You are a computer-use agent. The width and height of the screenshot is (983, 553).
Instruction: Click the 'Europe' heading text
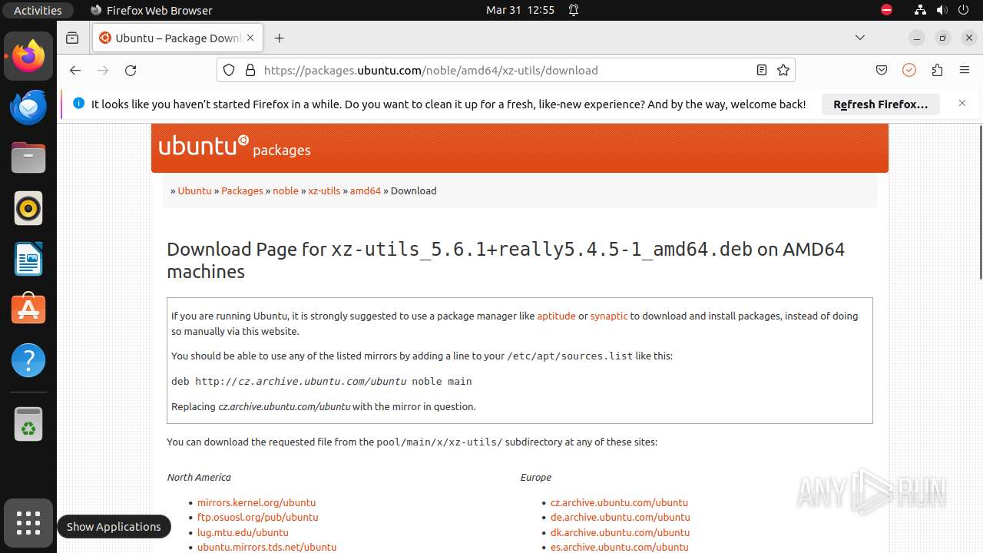(536, 477)
